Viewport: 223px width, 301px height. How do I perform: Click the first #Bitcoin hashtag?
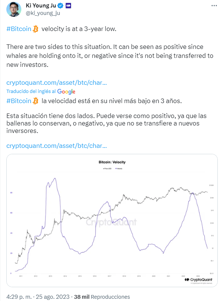[x=19, y=29]
